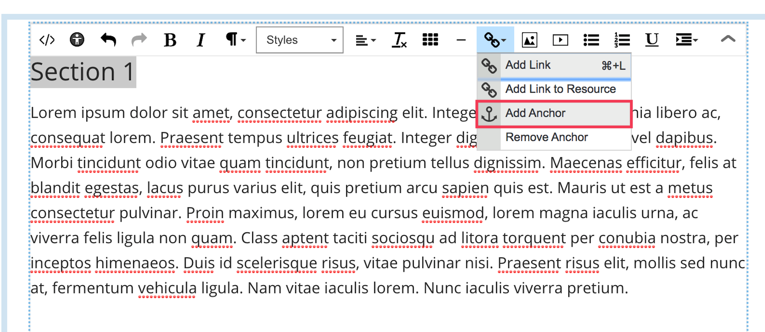Click 'Nunc iaculis viverra pretium.' at the paragraph end

coord(526,288)
